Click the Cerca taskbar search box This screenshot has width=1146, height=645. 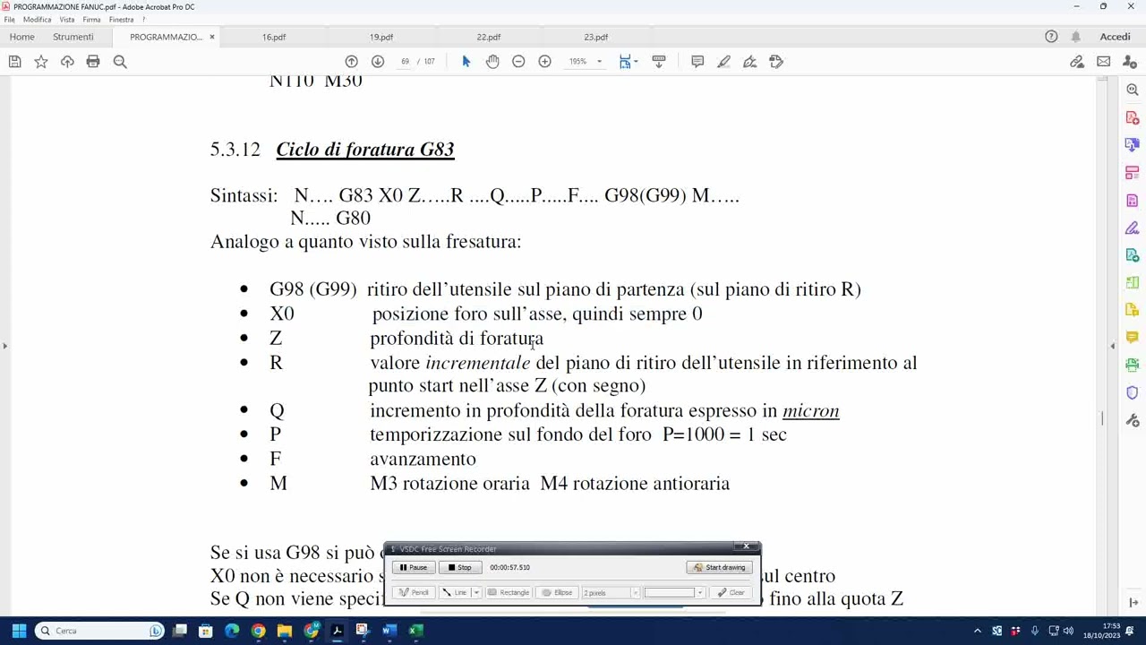[x=98, y=631]
